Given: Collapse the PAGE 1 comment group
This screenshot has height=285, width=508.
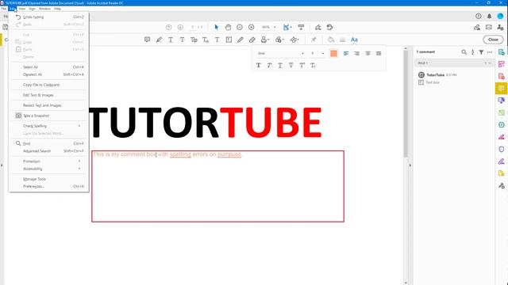Looking at the screenshot, I should pyautogui.click(x=490, y=63).
